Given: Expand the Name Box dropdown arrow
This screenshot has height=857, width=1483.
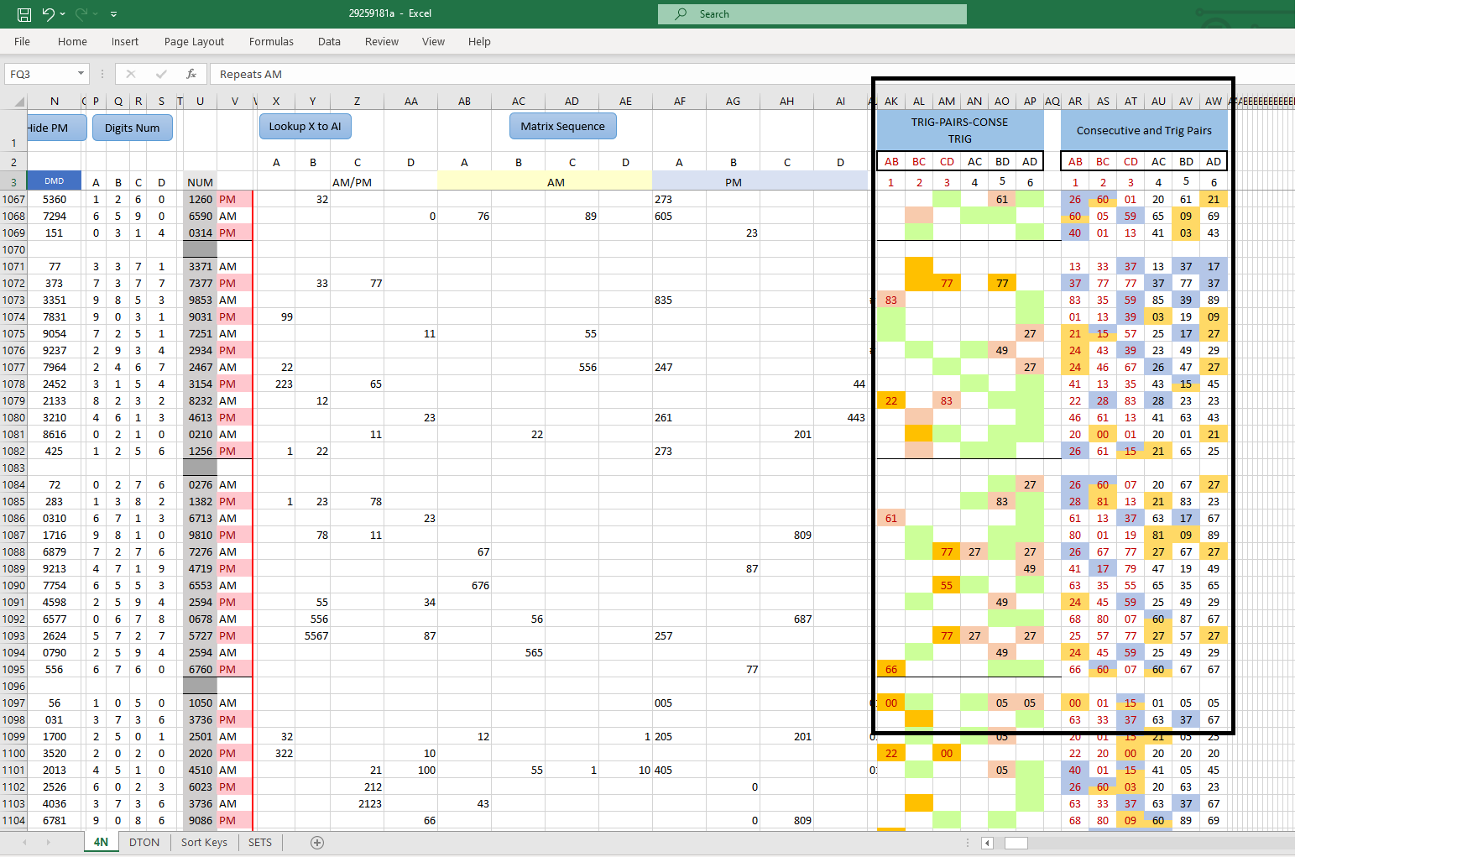Looking at the screenshot, I should point(81,74).
